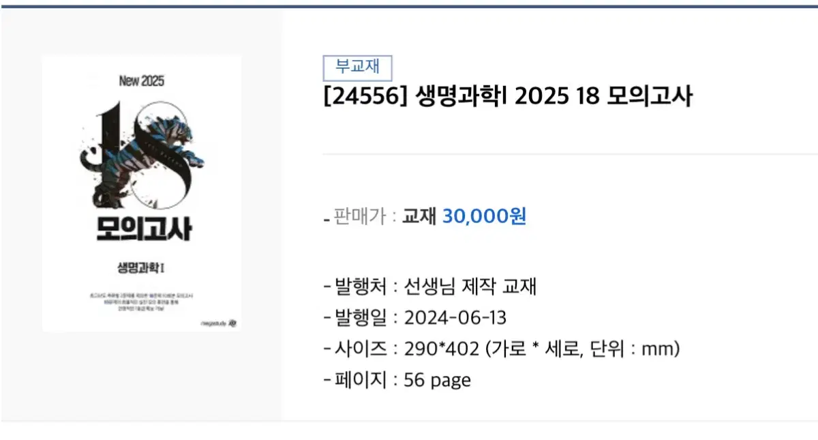The width and height of the screenshot is (818, 440).
Task: Open the book cover thumbnail image
Action: (x=142, y=194)
